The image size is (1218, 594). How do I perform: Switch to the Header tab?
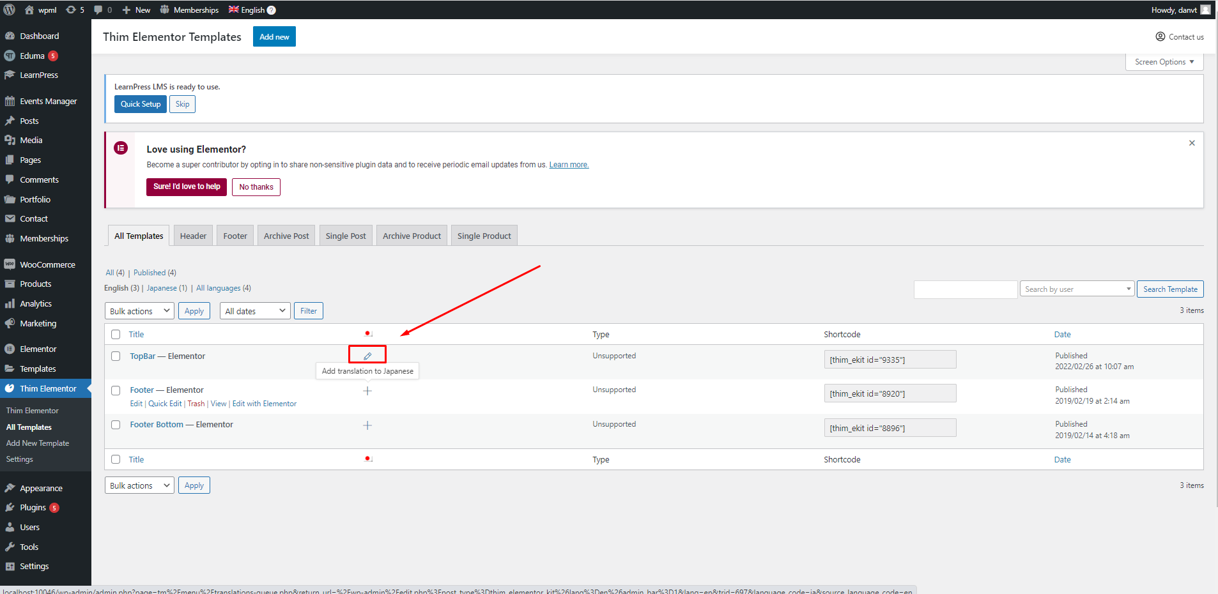coord(193,236)
